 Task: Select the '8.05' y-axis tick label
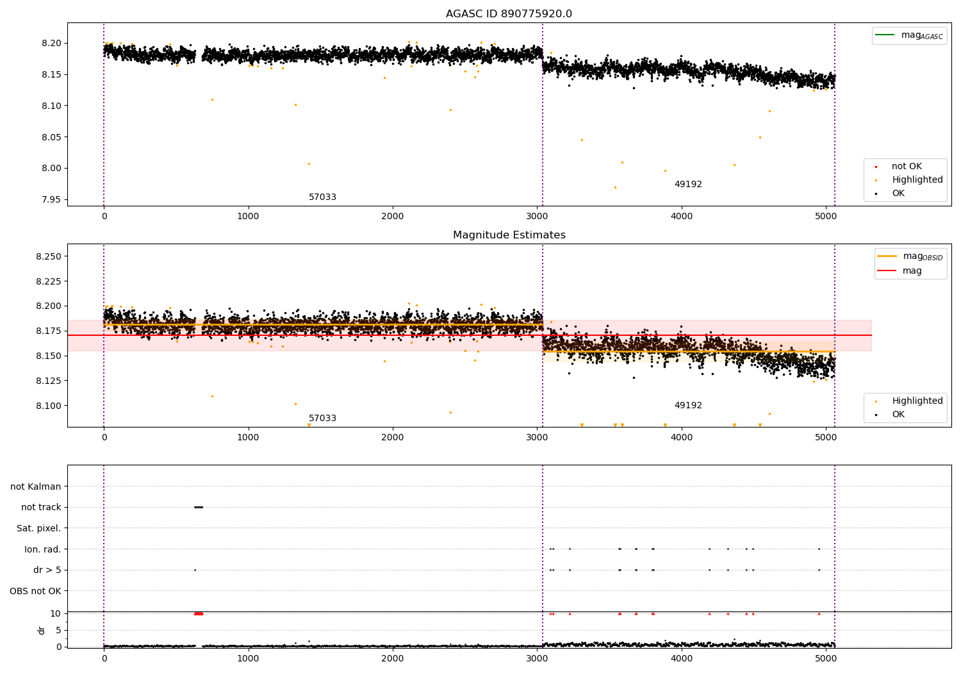51,137
